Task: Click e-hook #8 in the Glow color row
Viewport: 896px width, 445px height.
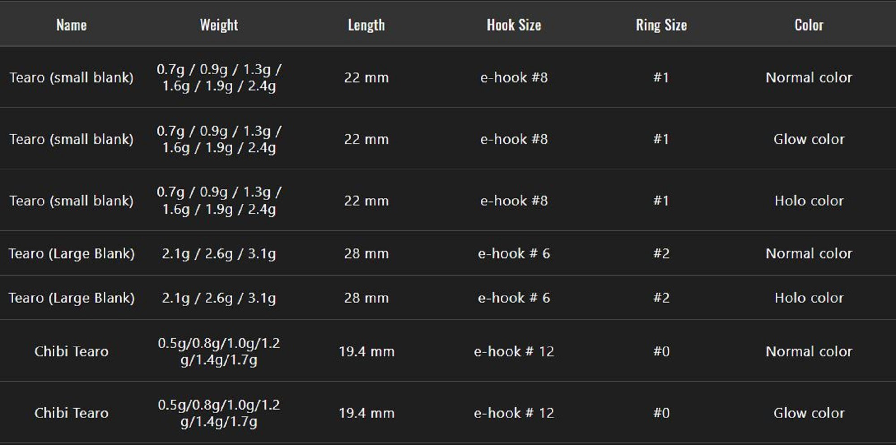Action: coord(514,139)
